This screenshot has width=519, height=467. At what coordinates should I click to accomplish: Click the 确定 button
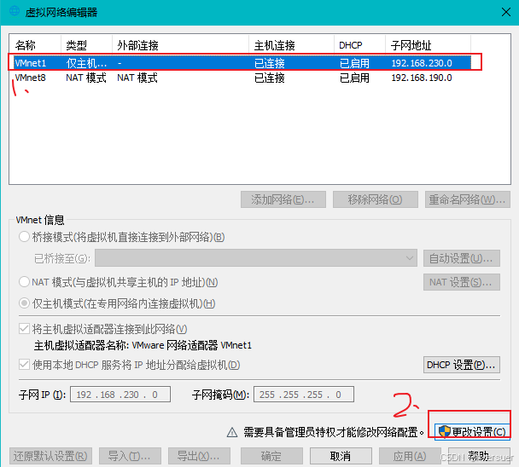(x=271, y=456)
